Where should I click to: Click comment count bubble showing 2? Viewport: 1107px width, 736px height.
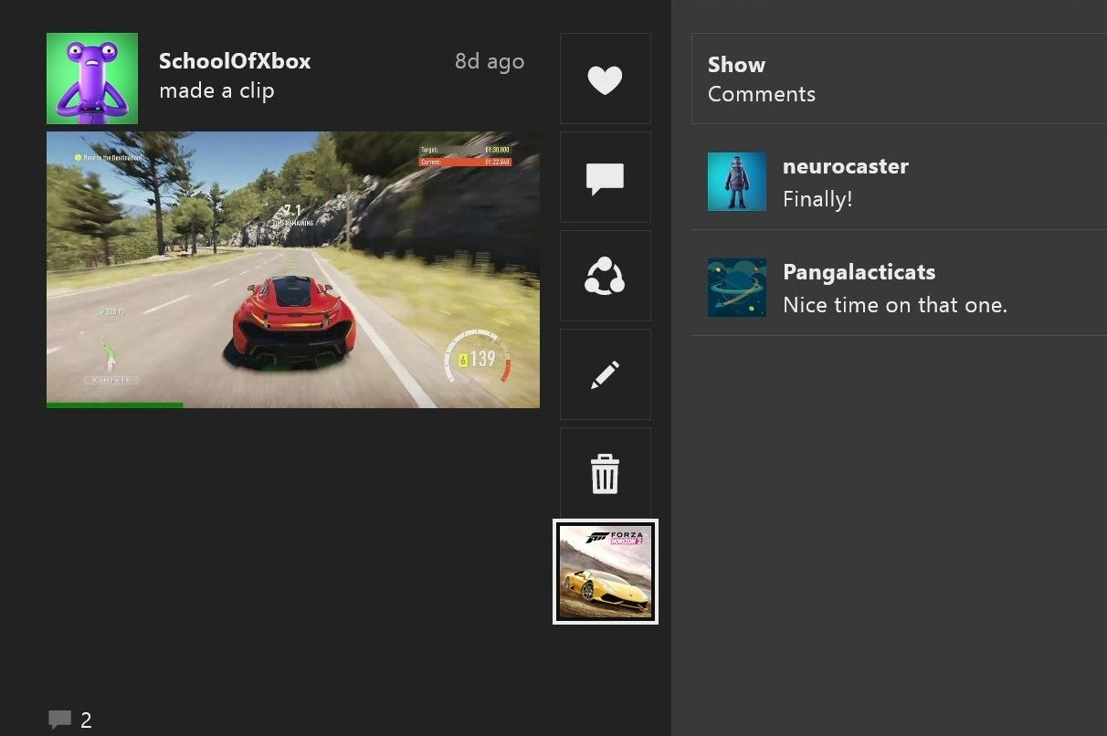(x=70, y=720)
